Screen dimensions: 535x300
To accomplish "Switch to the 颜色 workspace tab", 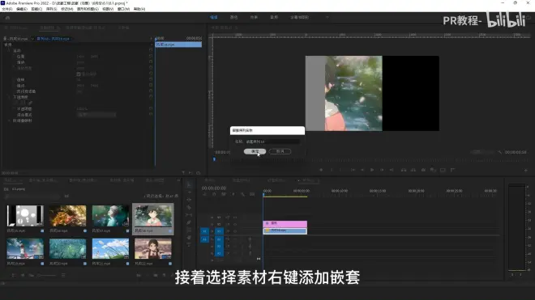I will pyautogui.click(x=233, y=17).
